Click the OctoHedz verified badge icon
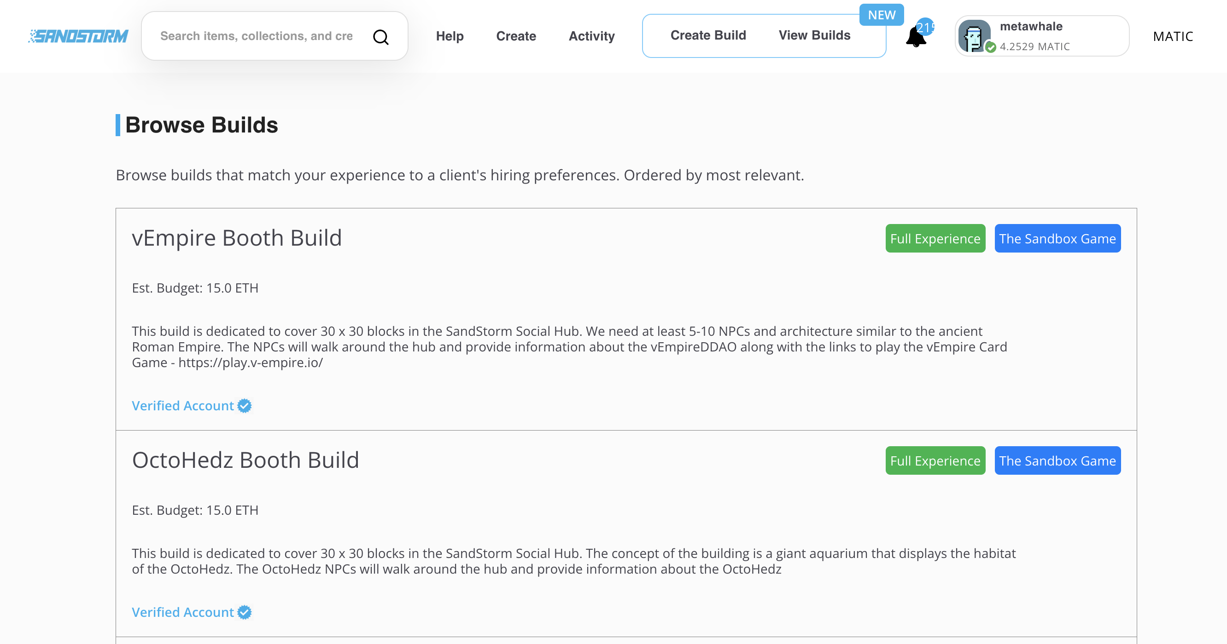The width and height of the screenshot is (1227, 644). coord(245,612)
